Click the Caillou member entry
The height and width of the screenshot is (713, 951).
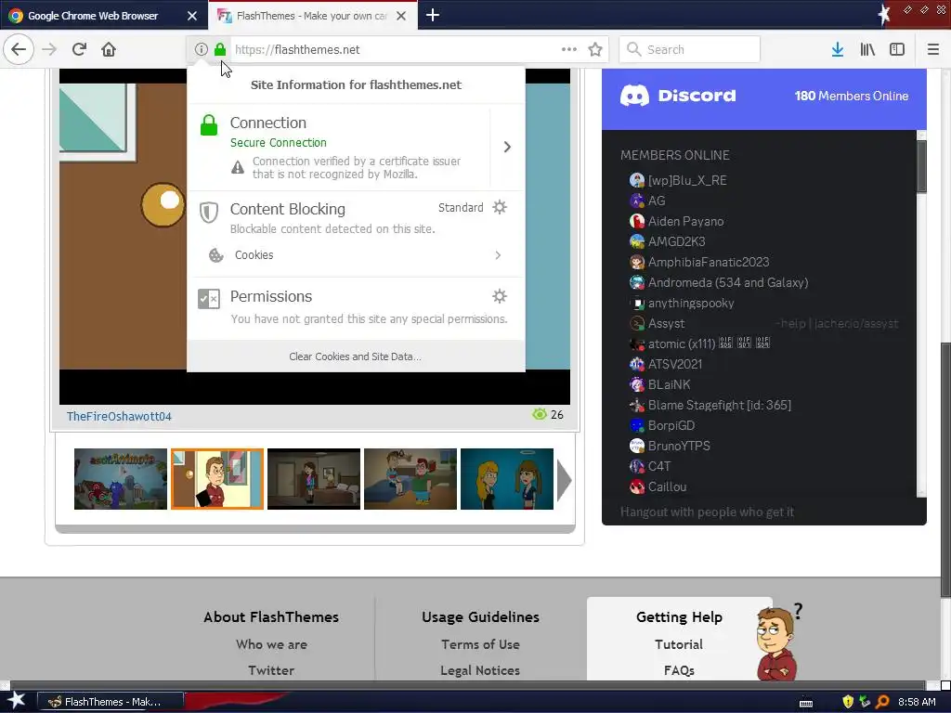coord(658,486)
